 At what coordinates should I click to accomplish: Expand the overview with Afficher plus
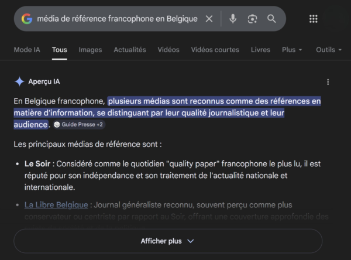[167, 241]
